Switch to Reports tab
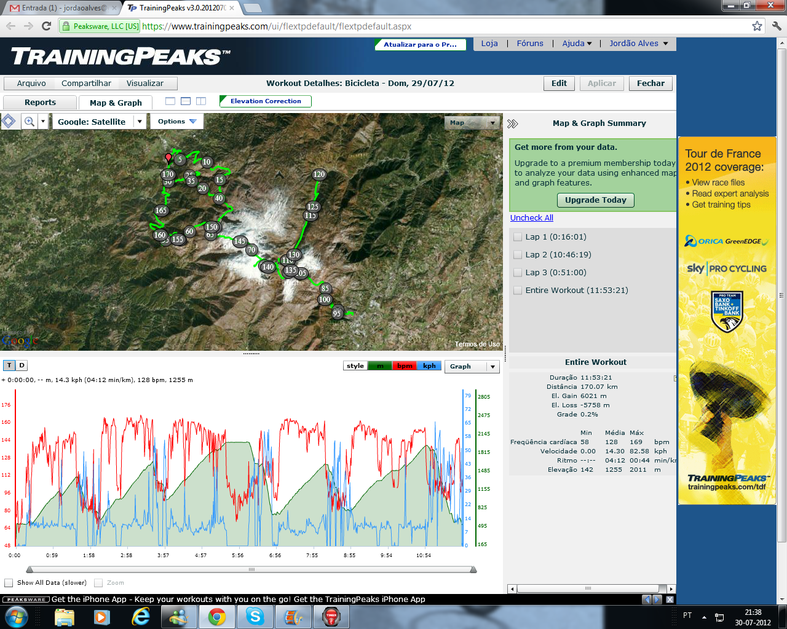Screen dimensions: 787x629 [x=40, y=103]
